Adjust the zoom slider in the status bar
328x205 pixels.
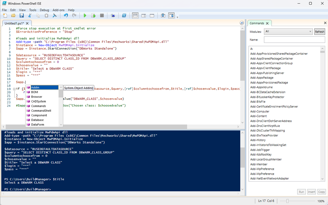click(x=287, y=201)
